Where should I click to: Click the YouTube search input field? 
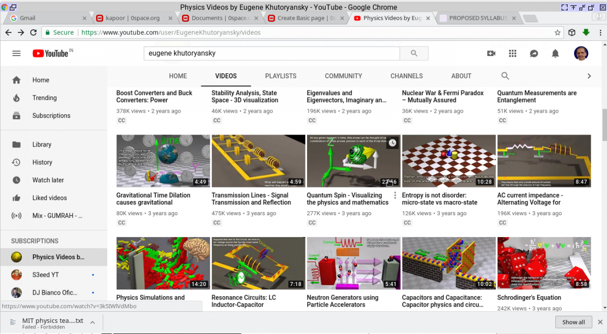(x=272, y=53)
